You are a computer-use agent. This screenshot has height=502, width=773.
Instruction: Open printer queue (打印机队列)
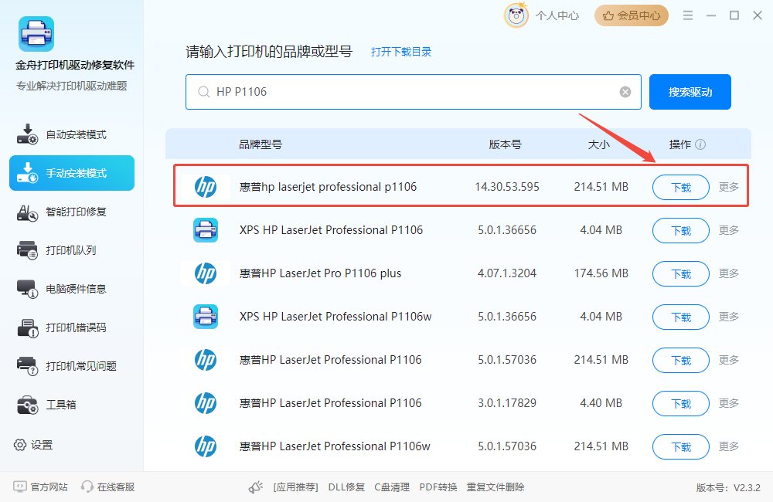pyautogui.click(x=71, y=250)
